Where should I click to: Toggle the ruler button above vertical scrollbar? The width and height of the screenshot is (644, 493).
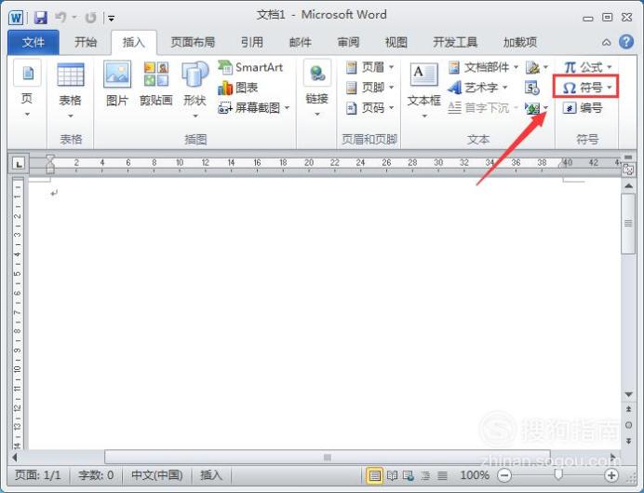click(x=628, y=170)
